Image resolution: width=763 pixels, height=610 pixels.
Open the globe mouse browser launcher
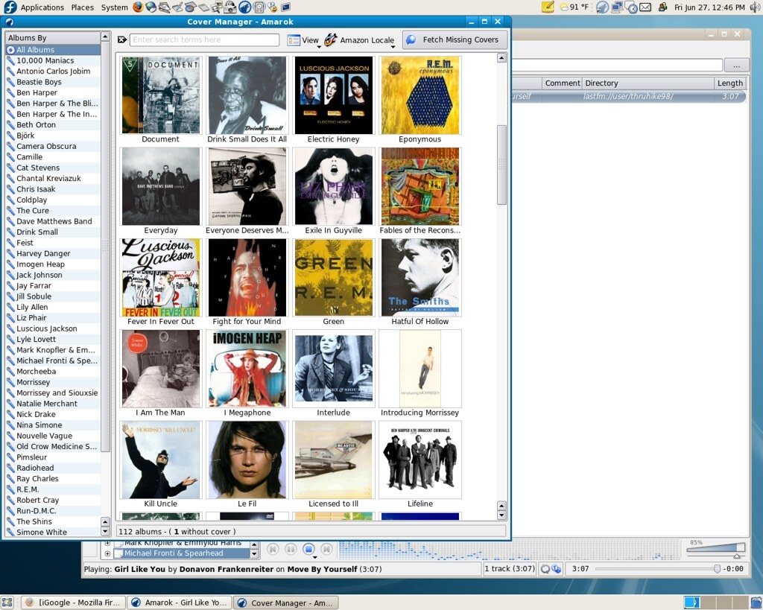tap(151, 7)
